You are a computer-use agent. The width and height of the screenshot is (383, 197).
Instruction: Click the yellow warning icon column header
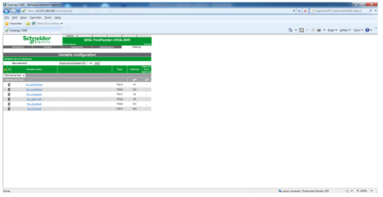(x=5, y=69)
